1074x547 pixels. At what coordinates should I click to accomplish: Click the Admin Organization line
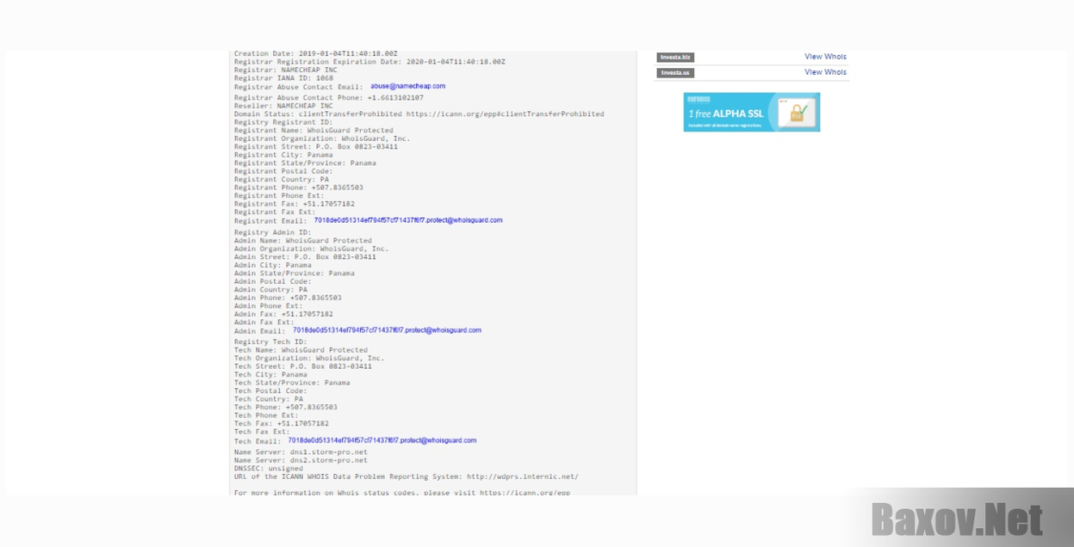[312, 249]
